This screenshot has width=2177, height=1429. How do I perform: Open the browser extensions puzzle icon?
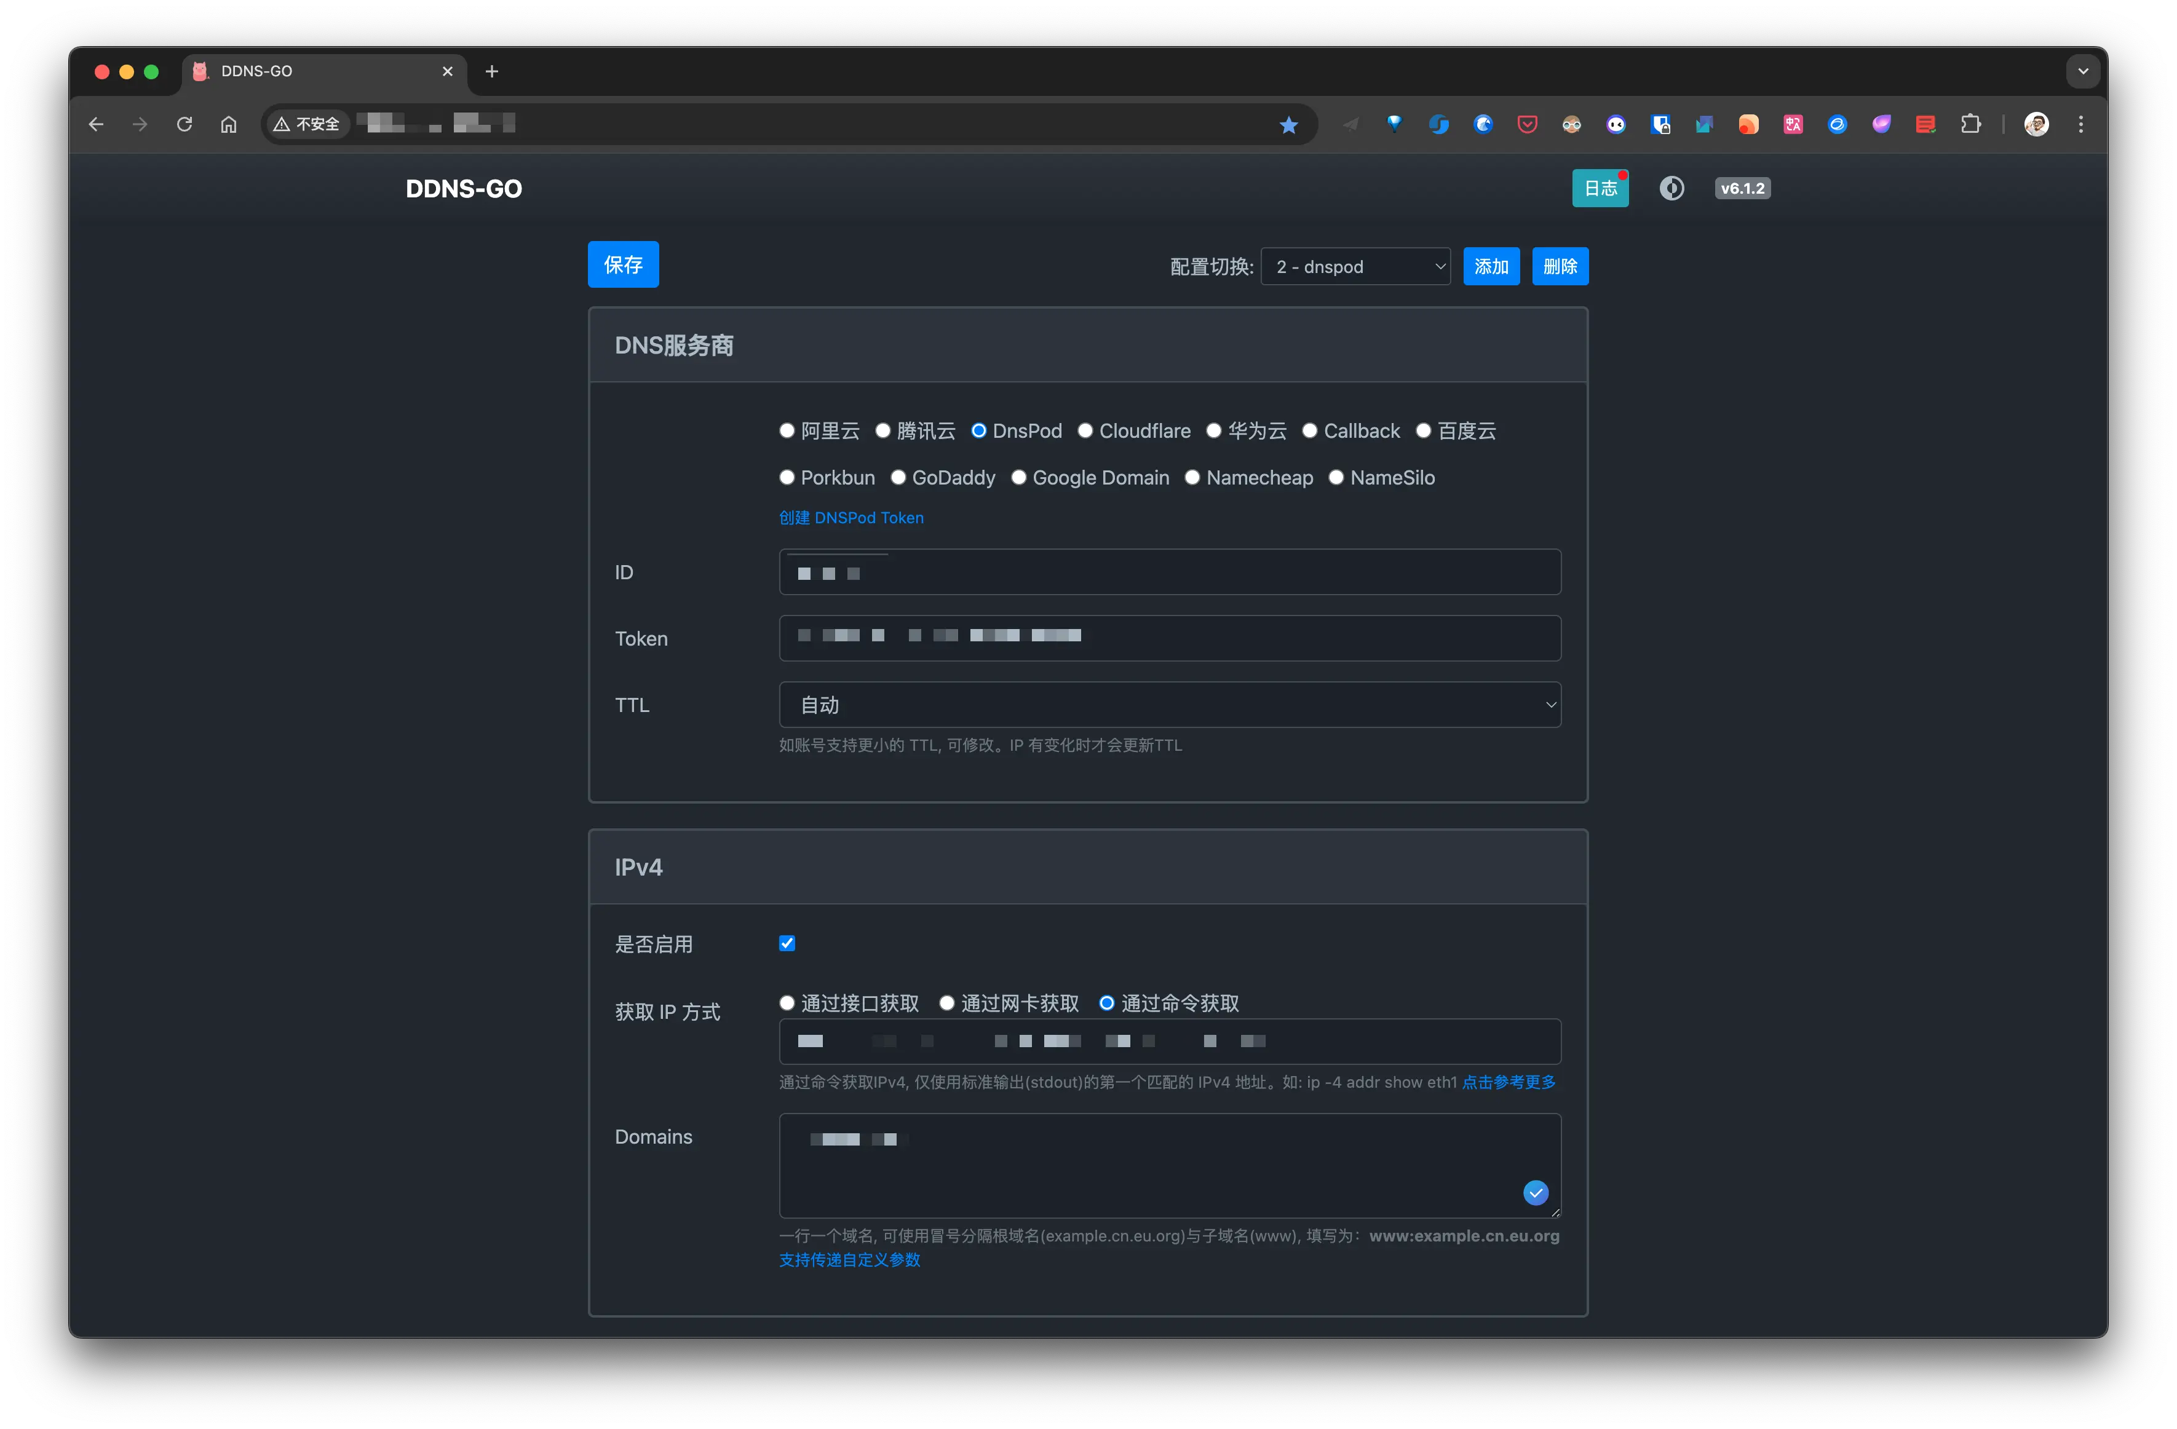[x=1970, y=124]
